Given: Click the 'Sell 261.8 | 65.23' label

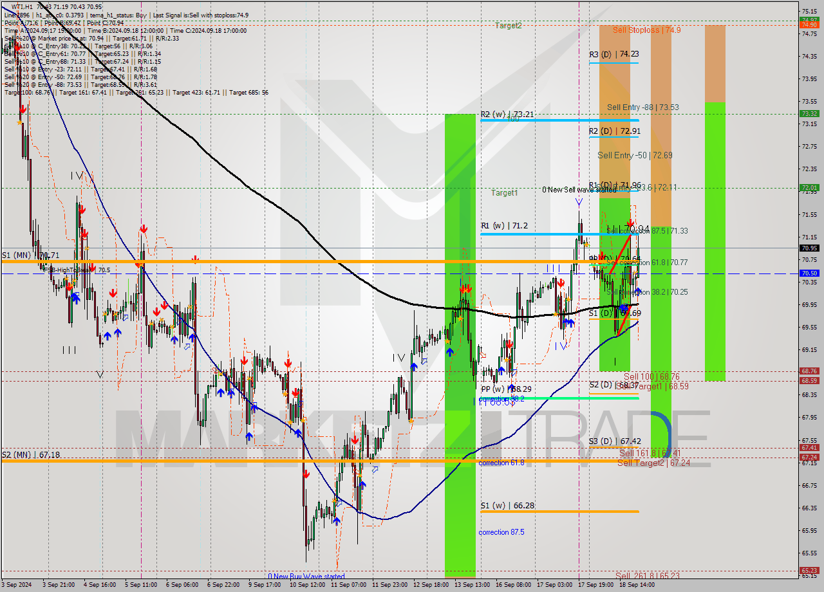Looking at the screenshot, I should tap(647, 576).
